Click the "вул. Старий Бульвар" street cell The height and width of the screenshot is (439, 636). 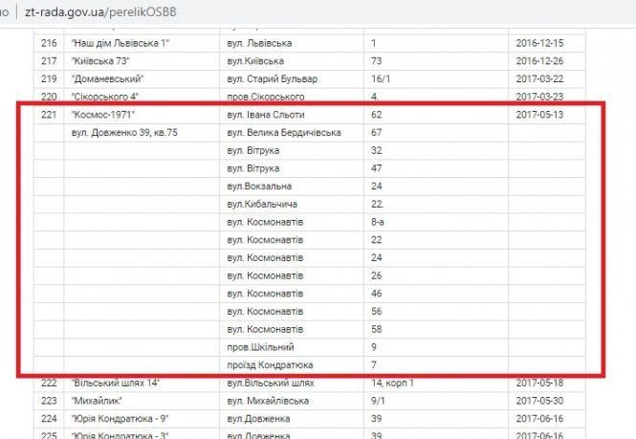click(273, 78)
